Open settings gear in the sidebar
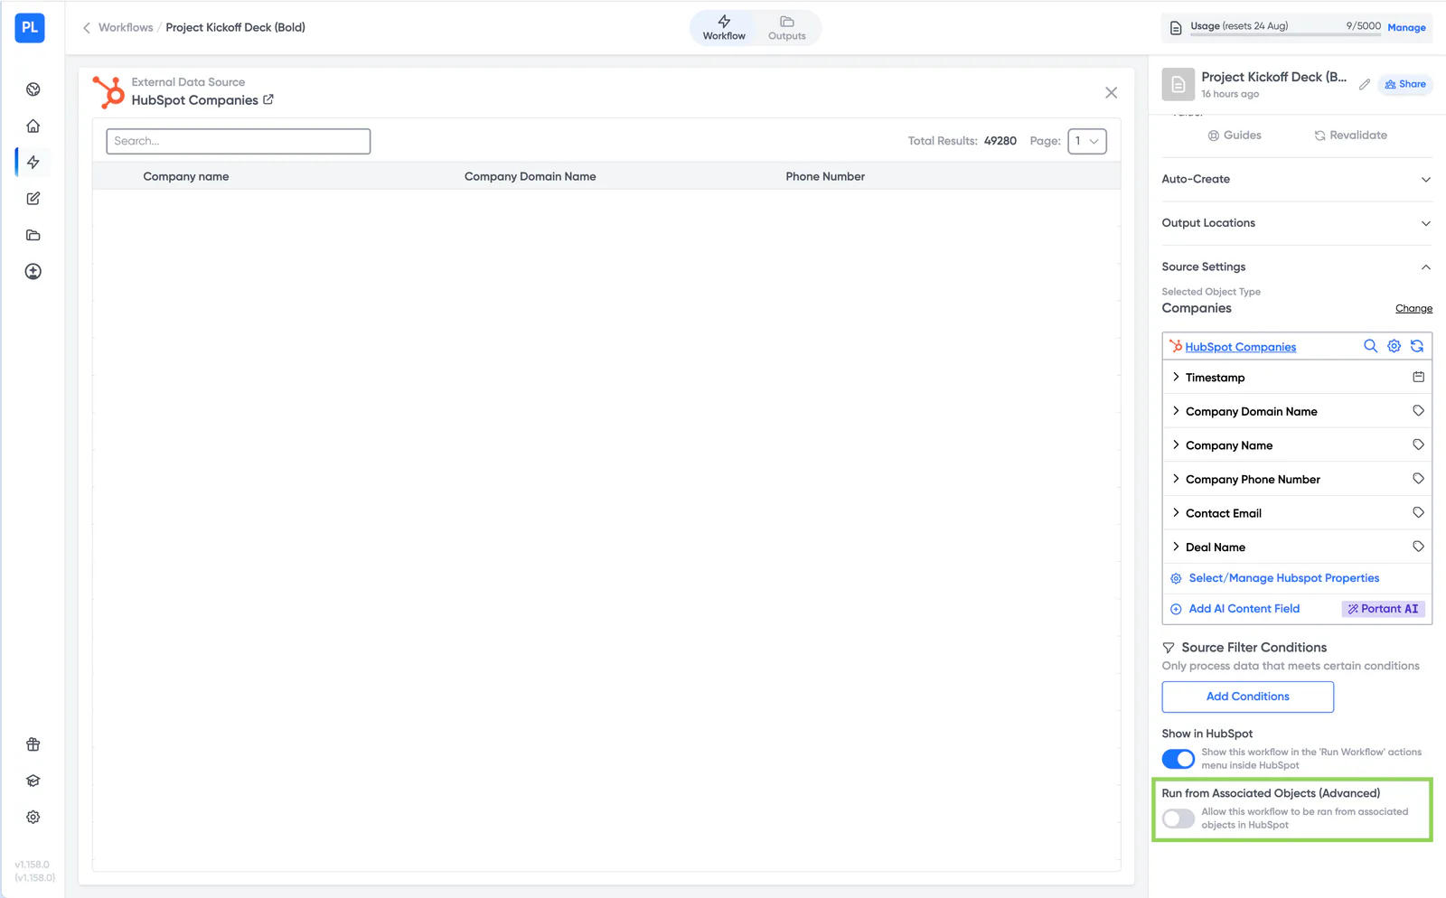 33,817
